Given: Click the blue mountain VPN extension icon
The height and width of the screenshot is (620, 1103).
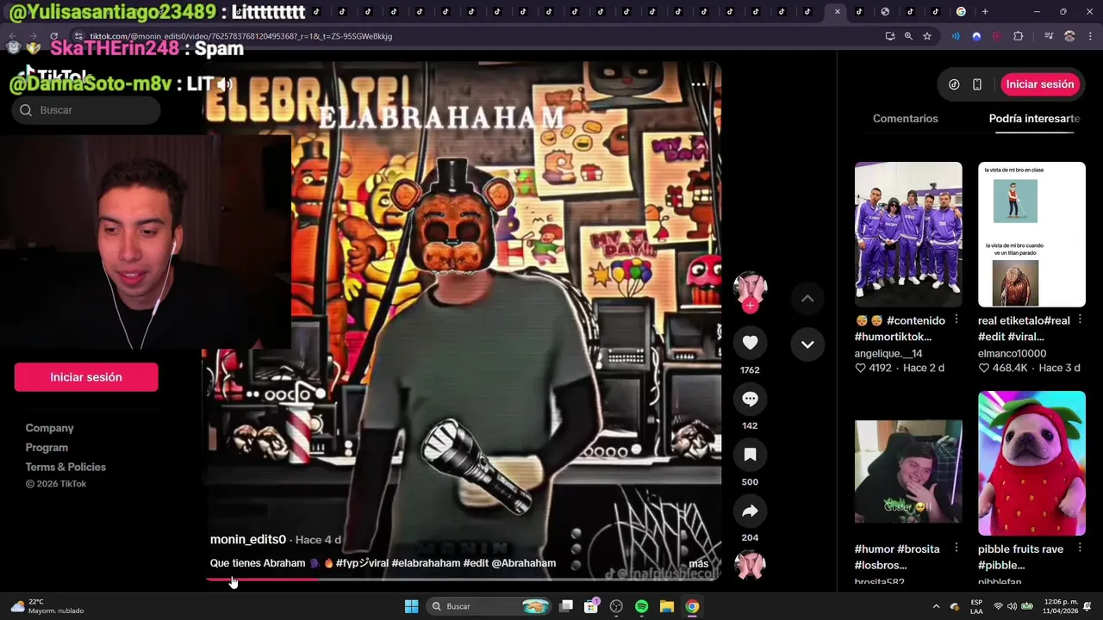Looking at the screenshot, I should [x=976, y=36].
